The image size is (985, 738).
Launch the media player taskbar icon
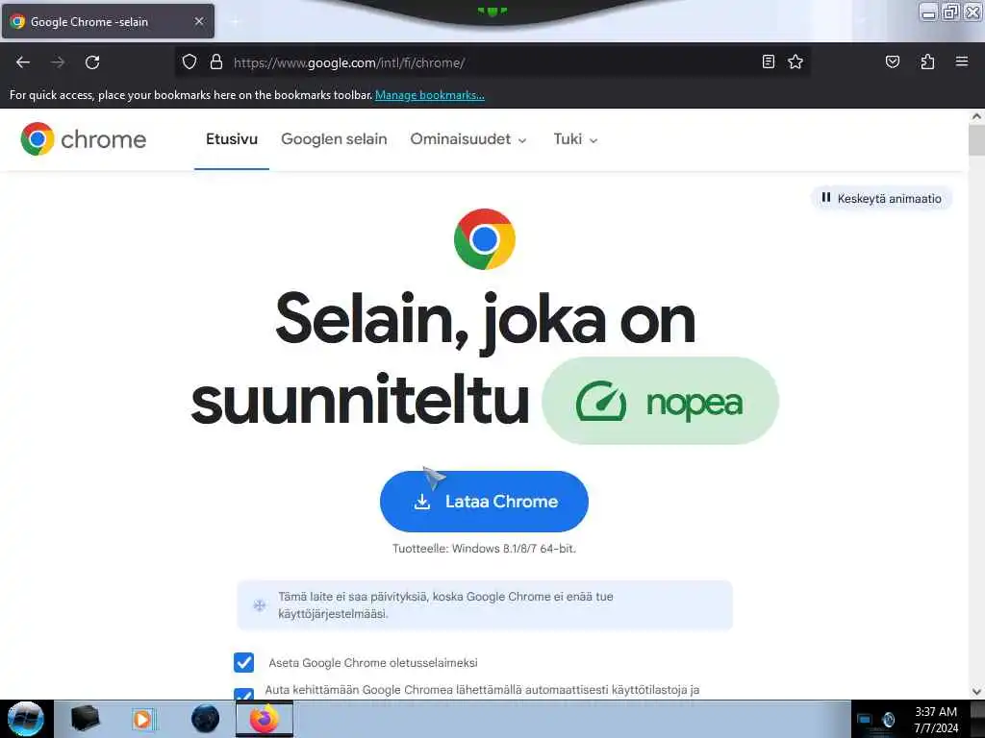[x=142, y=719]
